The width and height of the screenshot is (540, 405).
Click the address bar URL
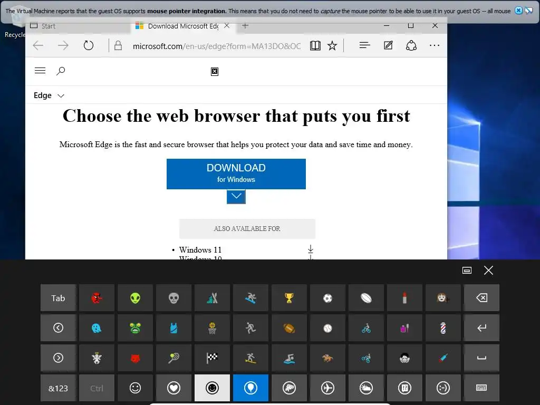(217, 46)
